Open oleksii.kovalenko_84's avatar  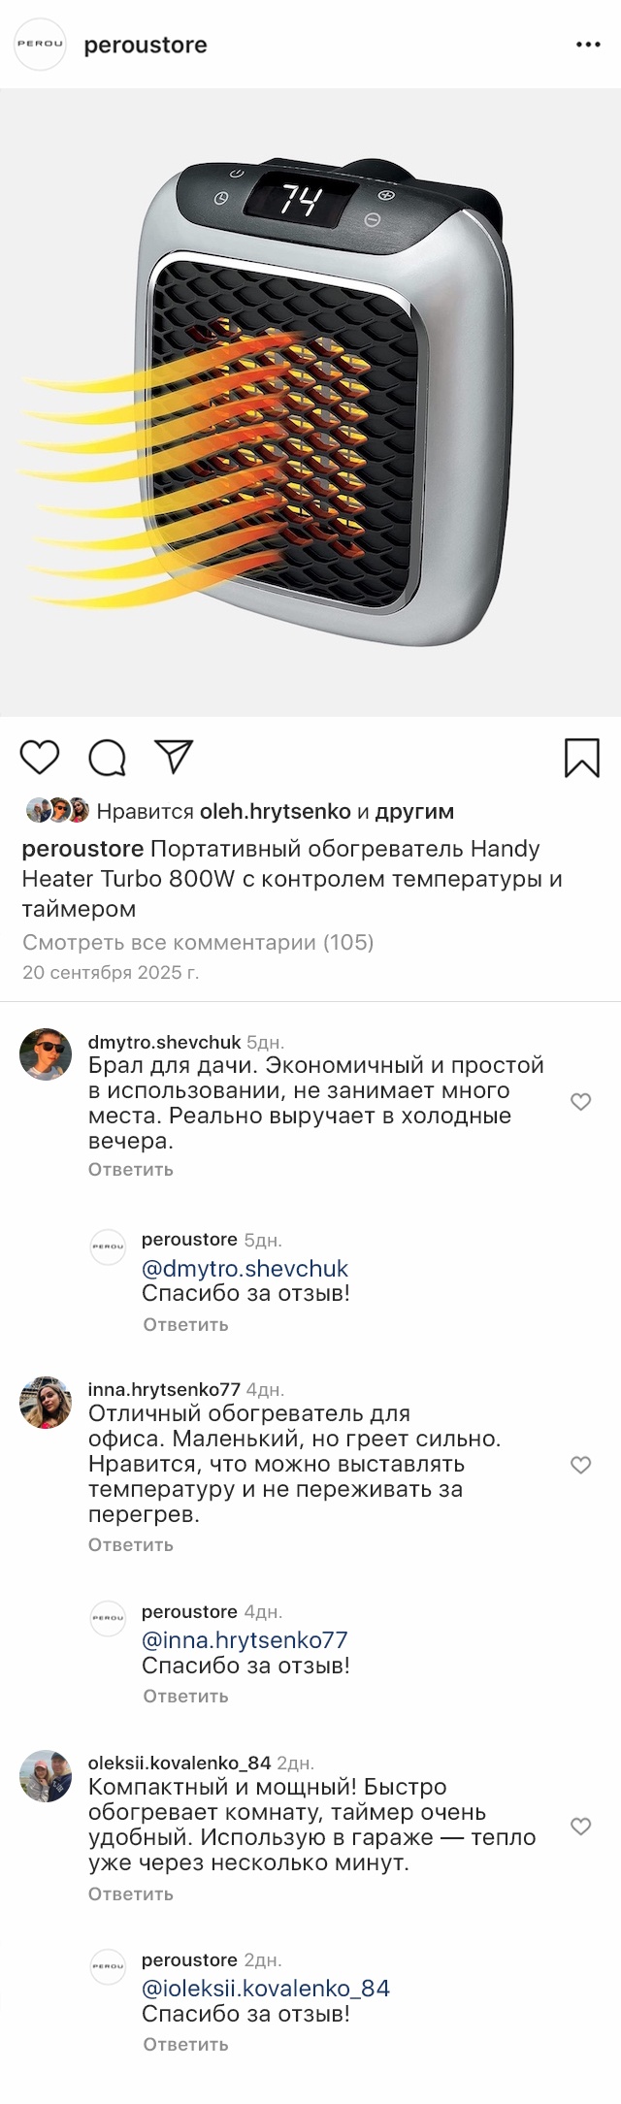click(46, 1776)
